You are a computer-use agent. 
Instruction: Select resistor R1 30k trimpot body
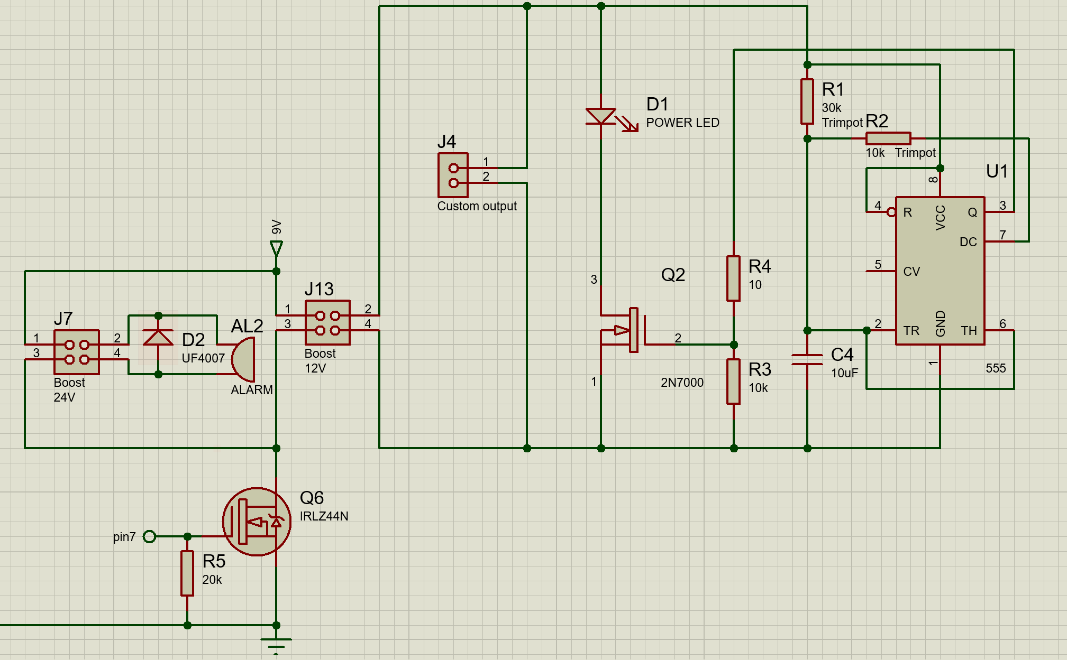[807, 101]
